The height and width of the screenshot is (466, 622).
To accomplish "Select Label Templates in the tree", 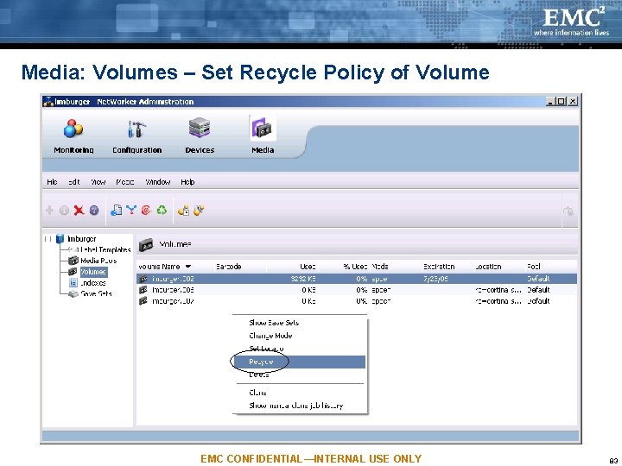I will (105, 249).
